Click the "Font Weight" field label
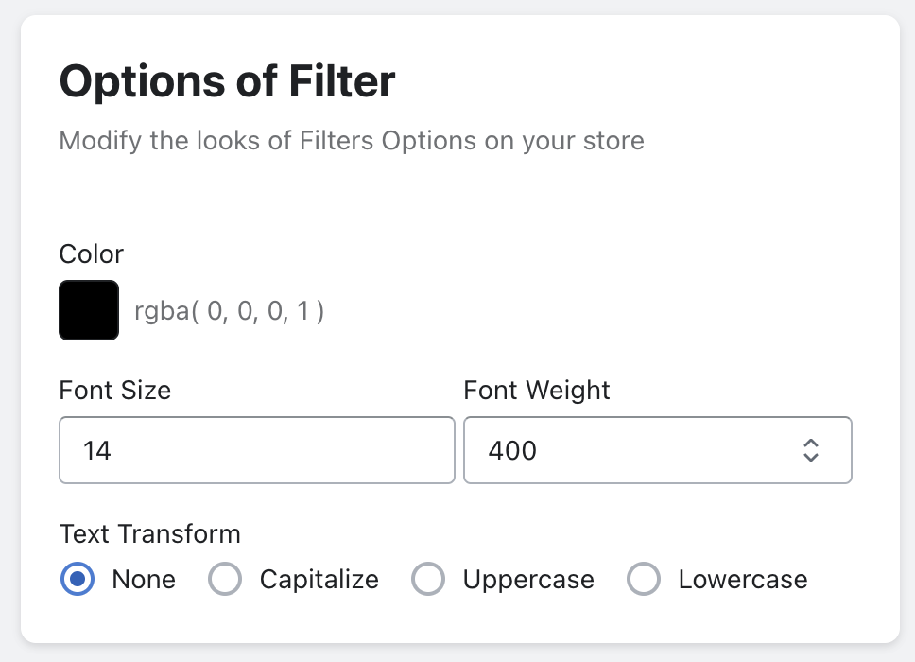Image resolution: width=915 pixels, height=662 pixels. (537, 391)
